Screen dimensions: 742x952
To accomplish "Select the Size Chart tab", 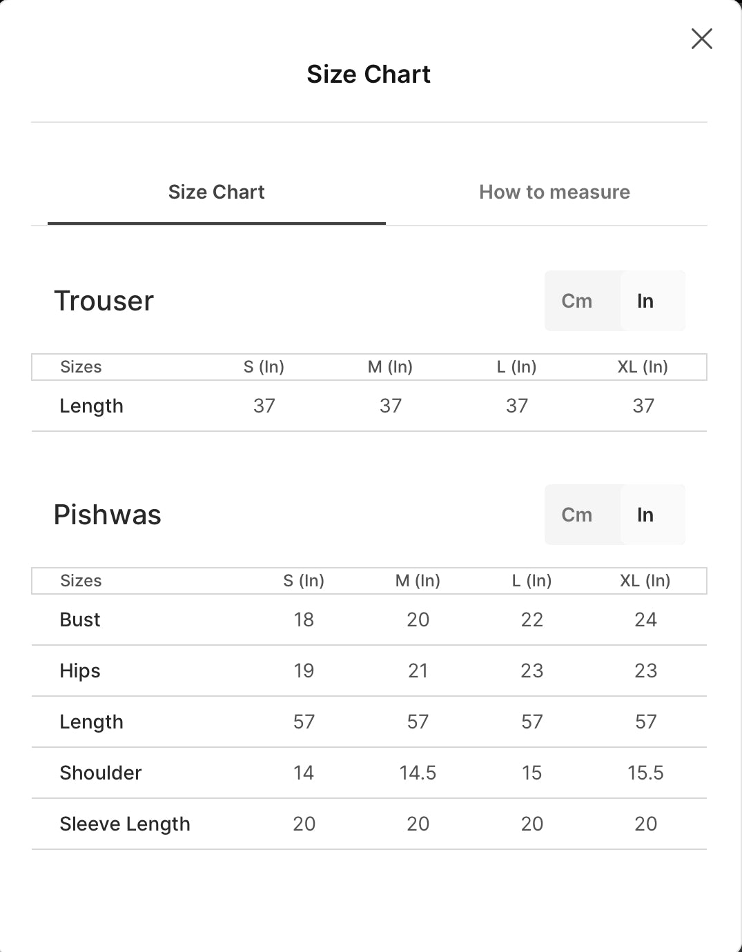I will point(217,192).
